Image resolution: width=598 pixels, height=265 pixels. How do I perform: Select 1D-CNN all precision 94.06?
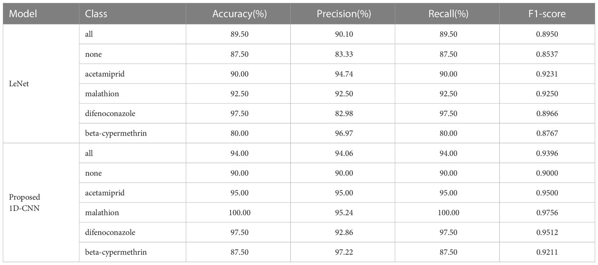[x=344, y=153]
